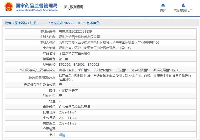Click the 审批部门 row label
The width and height of the screenshot is (200, 140).
[x=49, y=107]
